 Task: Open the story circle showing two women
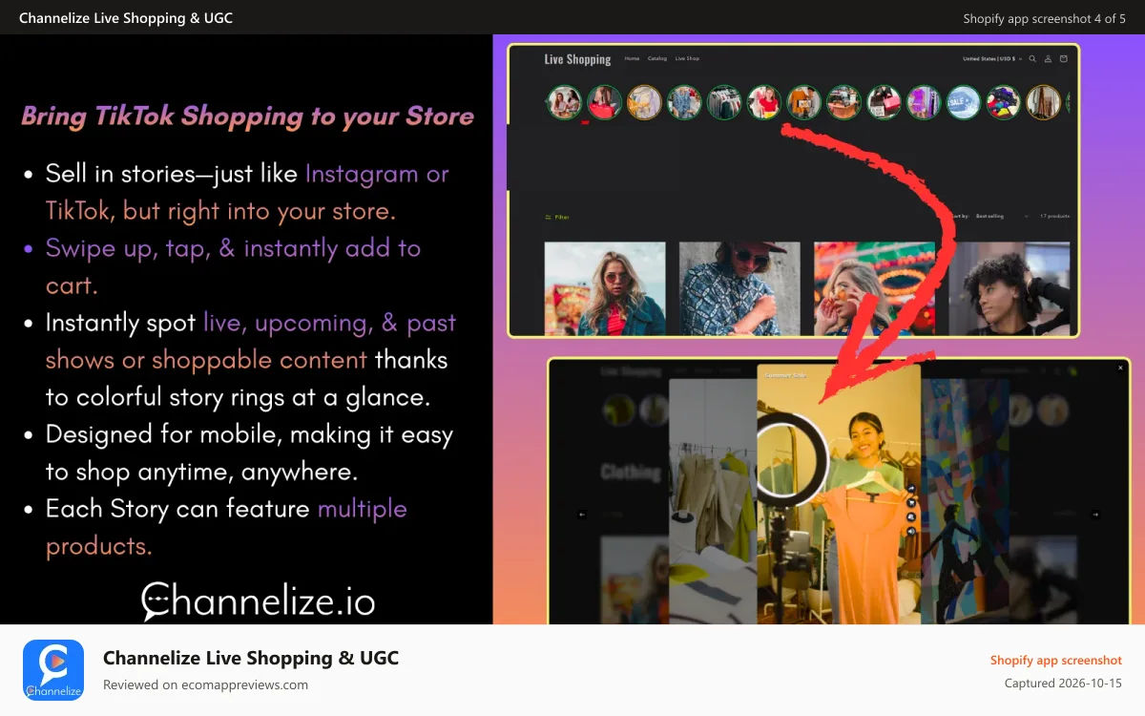564,102
